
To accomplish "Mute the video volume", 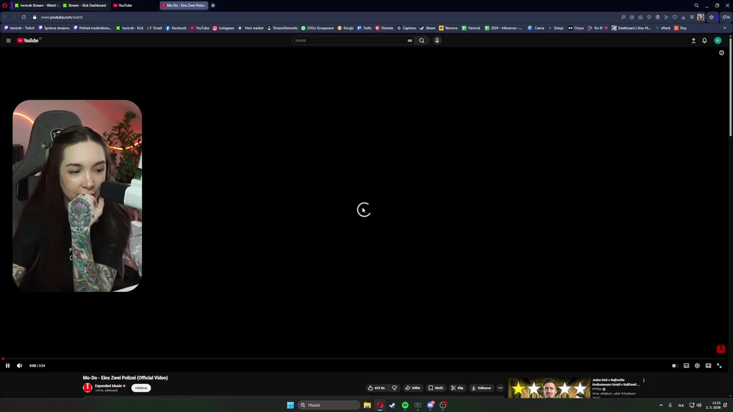I will coord(19,366).
